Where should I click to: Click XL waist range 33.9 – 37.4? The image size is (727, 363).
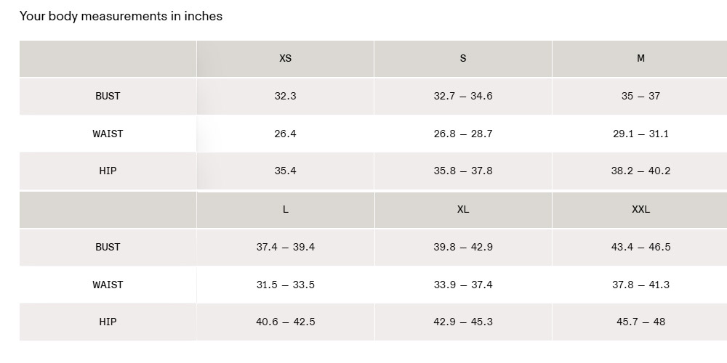[463, 285]
